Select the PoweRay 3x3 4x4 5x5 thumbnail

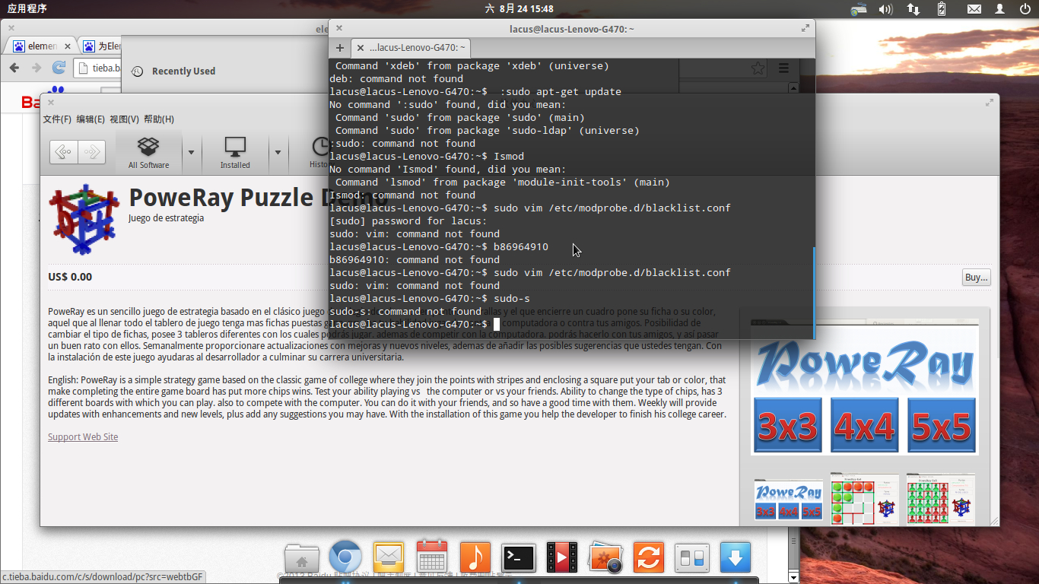pos(789,499)
